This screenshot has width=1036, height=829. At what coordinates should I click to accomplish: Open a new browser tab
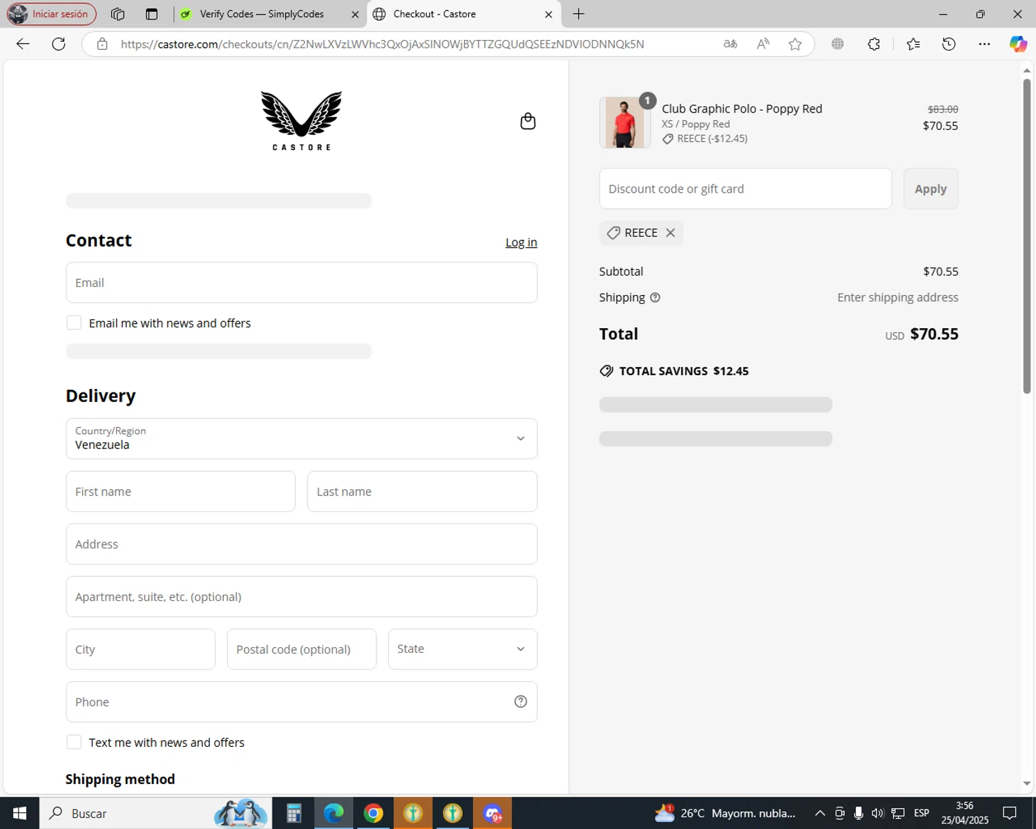(x=579, y=14)
